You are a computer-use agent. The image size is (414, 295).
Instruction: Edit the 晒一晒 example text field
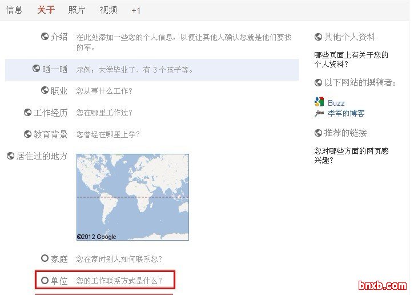pyautogui.click(x=135, y=70)
